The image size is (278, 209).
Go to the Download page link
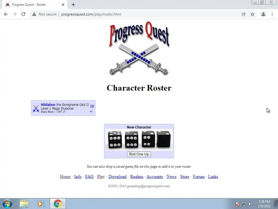(x=117, y=177)
